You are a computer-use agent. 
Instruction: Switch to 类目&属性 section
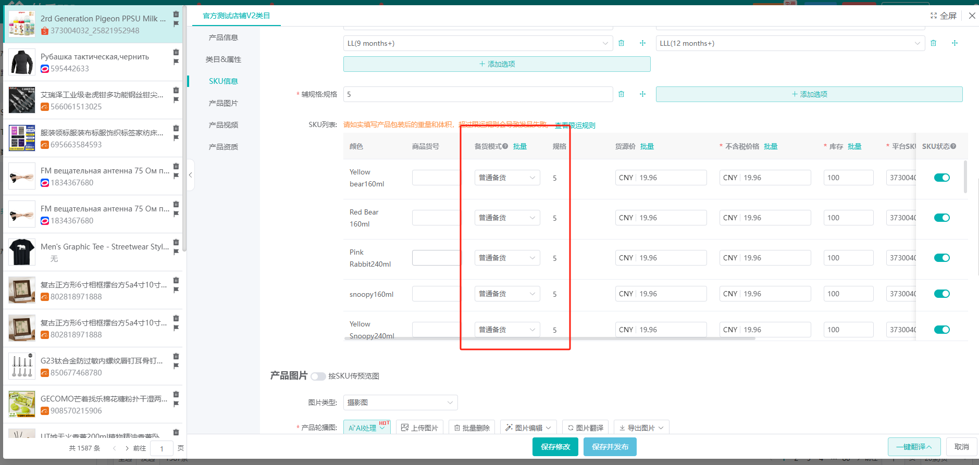(x=223, y=59)
